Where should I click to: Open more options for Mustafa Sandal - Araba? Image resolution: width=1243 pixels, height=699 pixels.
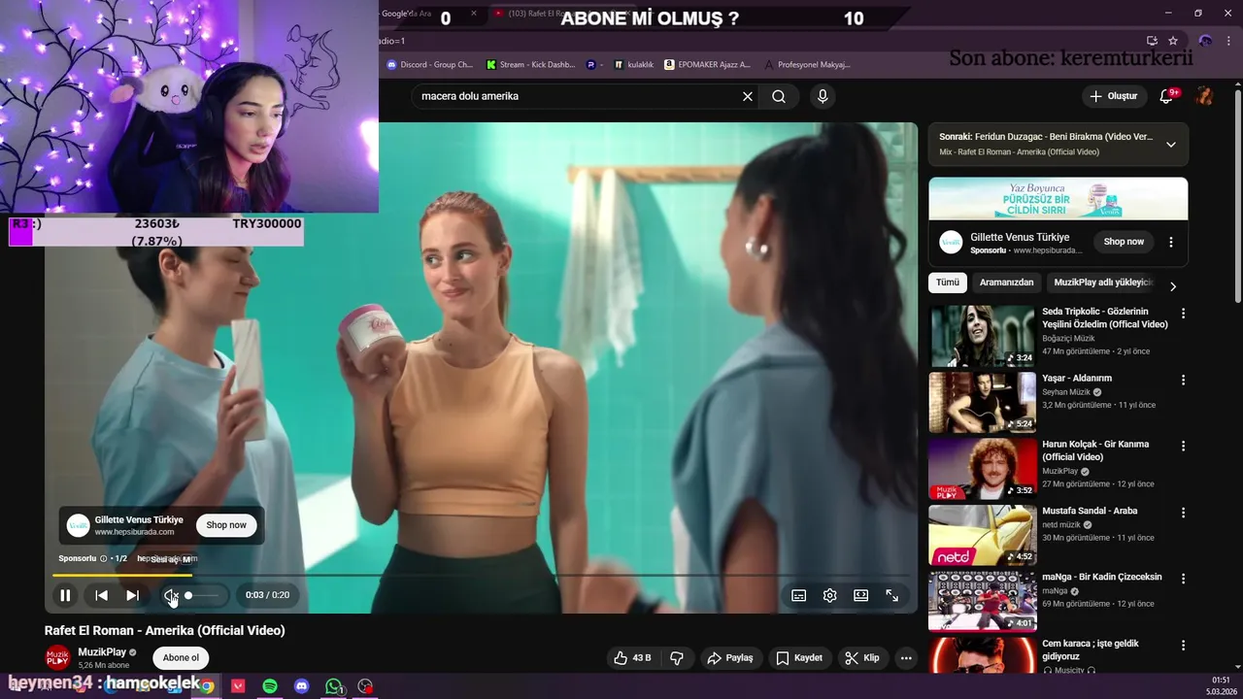[1183, 513]
